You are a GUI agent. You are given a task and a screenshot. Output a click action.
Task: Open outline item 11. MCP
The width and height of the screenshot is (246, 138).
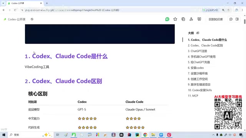pyautogui.click(x=193, y=95)
